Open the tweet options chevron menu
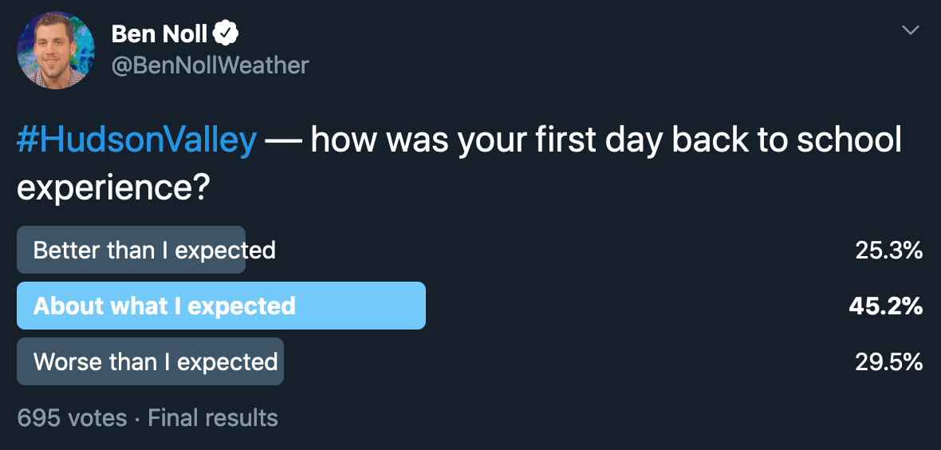 (911, 30)
